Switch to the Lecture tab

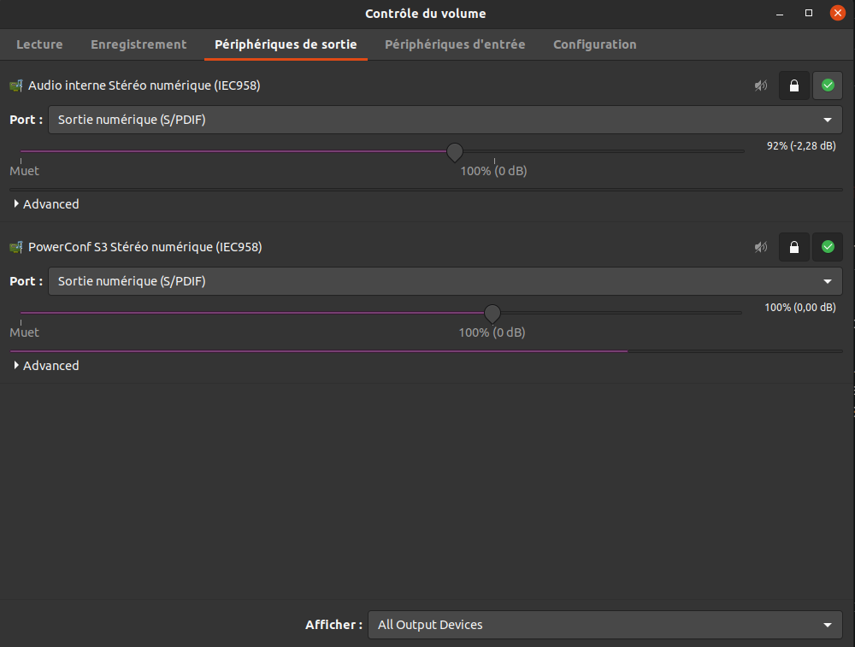39,44
